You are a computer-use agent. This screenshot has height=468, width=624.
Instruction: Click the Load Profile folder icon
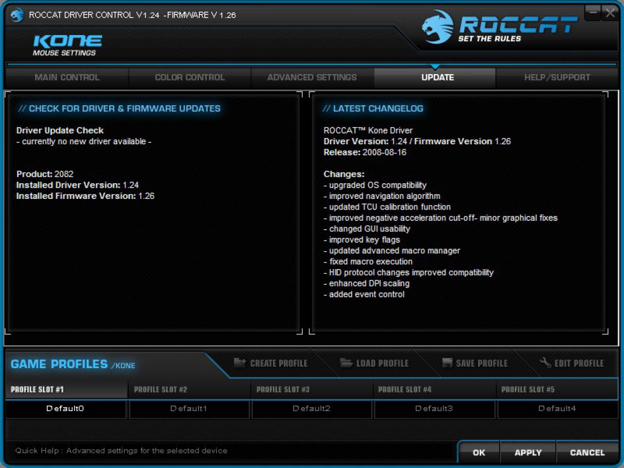tap(346, 362)
